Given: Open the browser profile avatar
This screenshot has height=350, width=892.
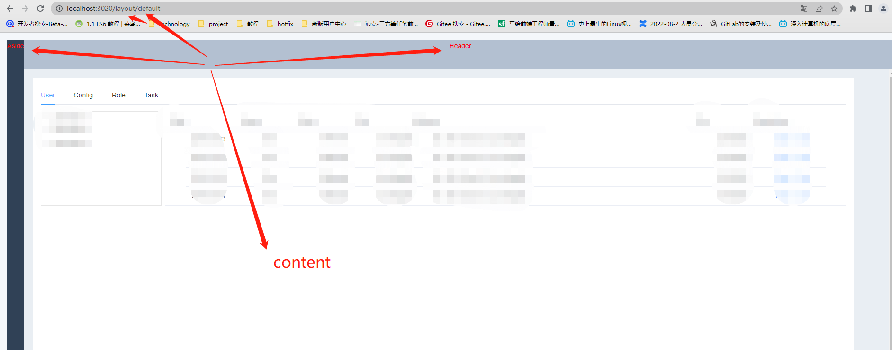Looking at the screenshot, I should [883, 9].
